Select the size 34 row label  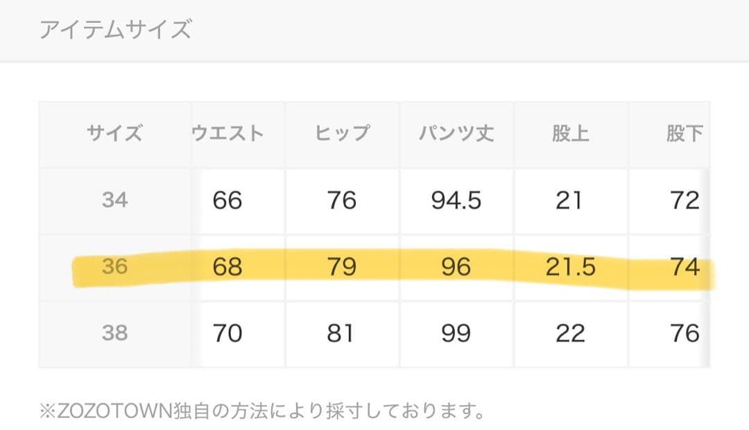pos(114,200)
